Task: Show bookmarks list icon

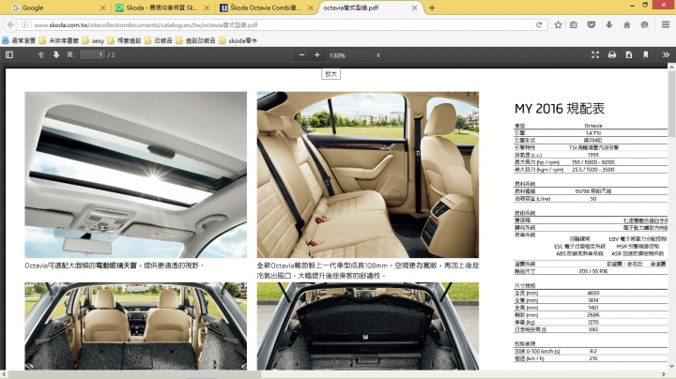Action: click(574, 25)
